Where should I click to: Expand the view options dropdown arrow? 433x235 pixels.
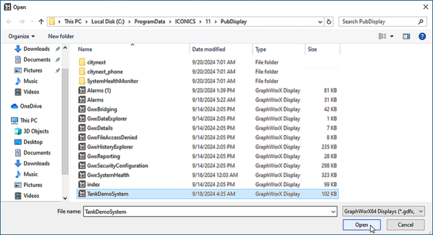[x=392, y=36]
